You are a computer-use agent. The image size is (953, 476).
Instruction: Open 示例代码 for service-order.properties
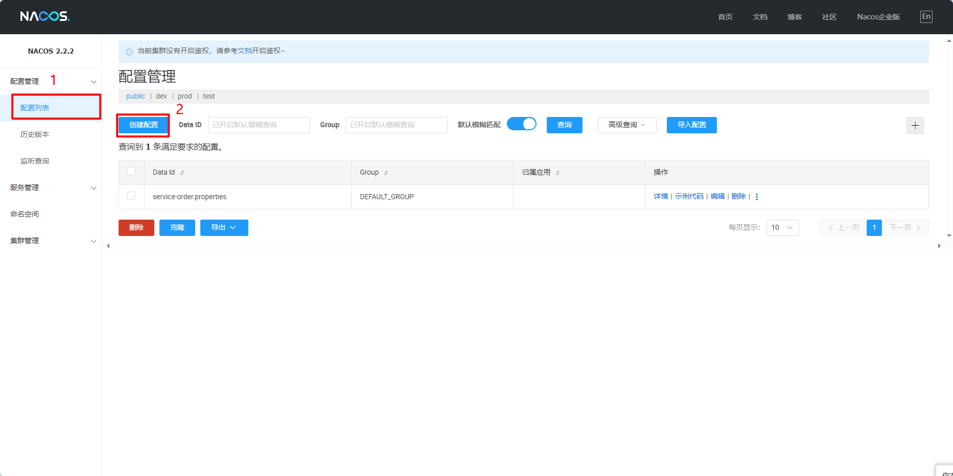(689, 197)
